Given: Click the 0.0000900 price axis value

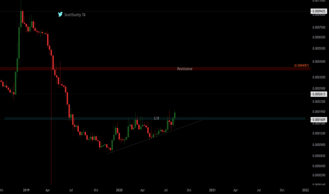Looking at the screenshot, I should point(319,145).
